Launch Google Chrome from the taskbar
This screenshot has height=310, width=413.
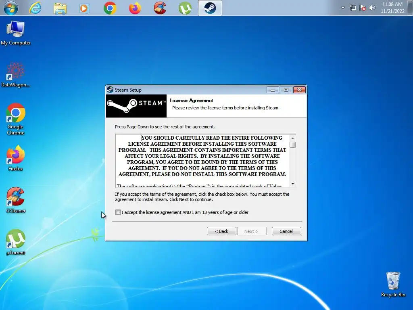click(x=110, y=8)
